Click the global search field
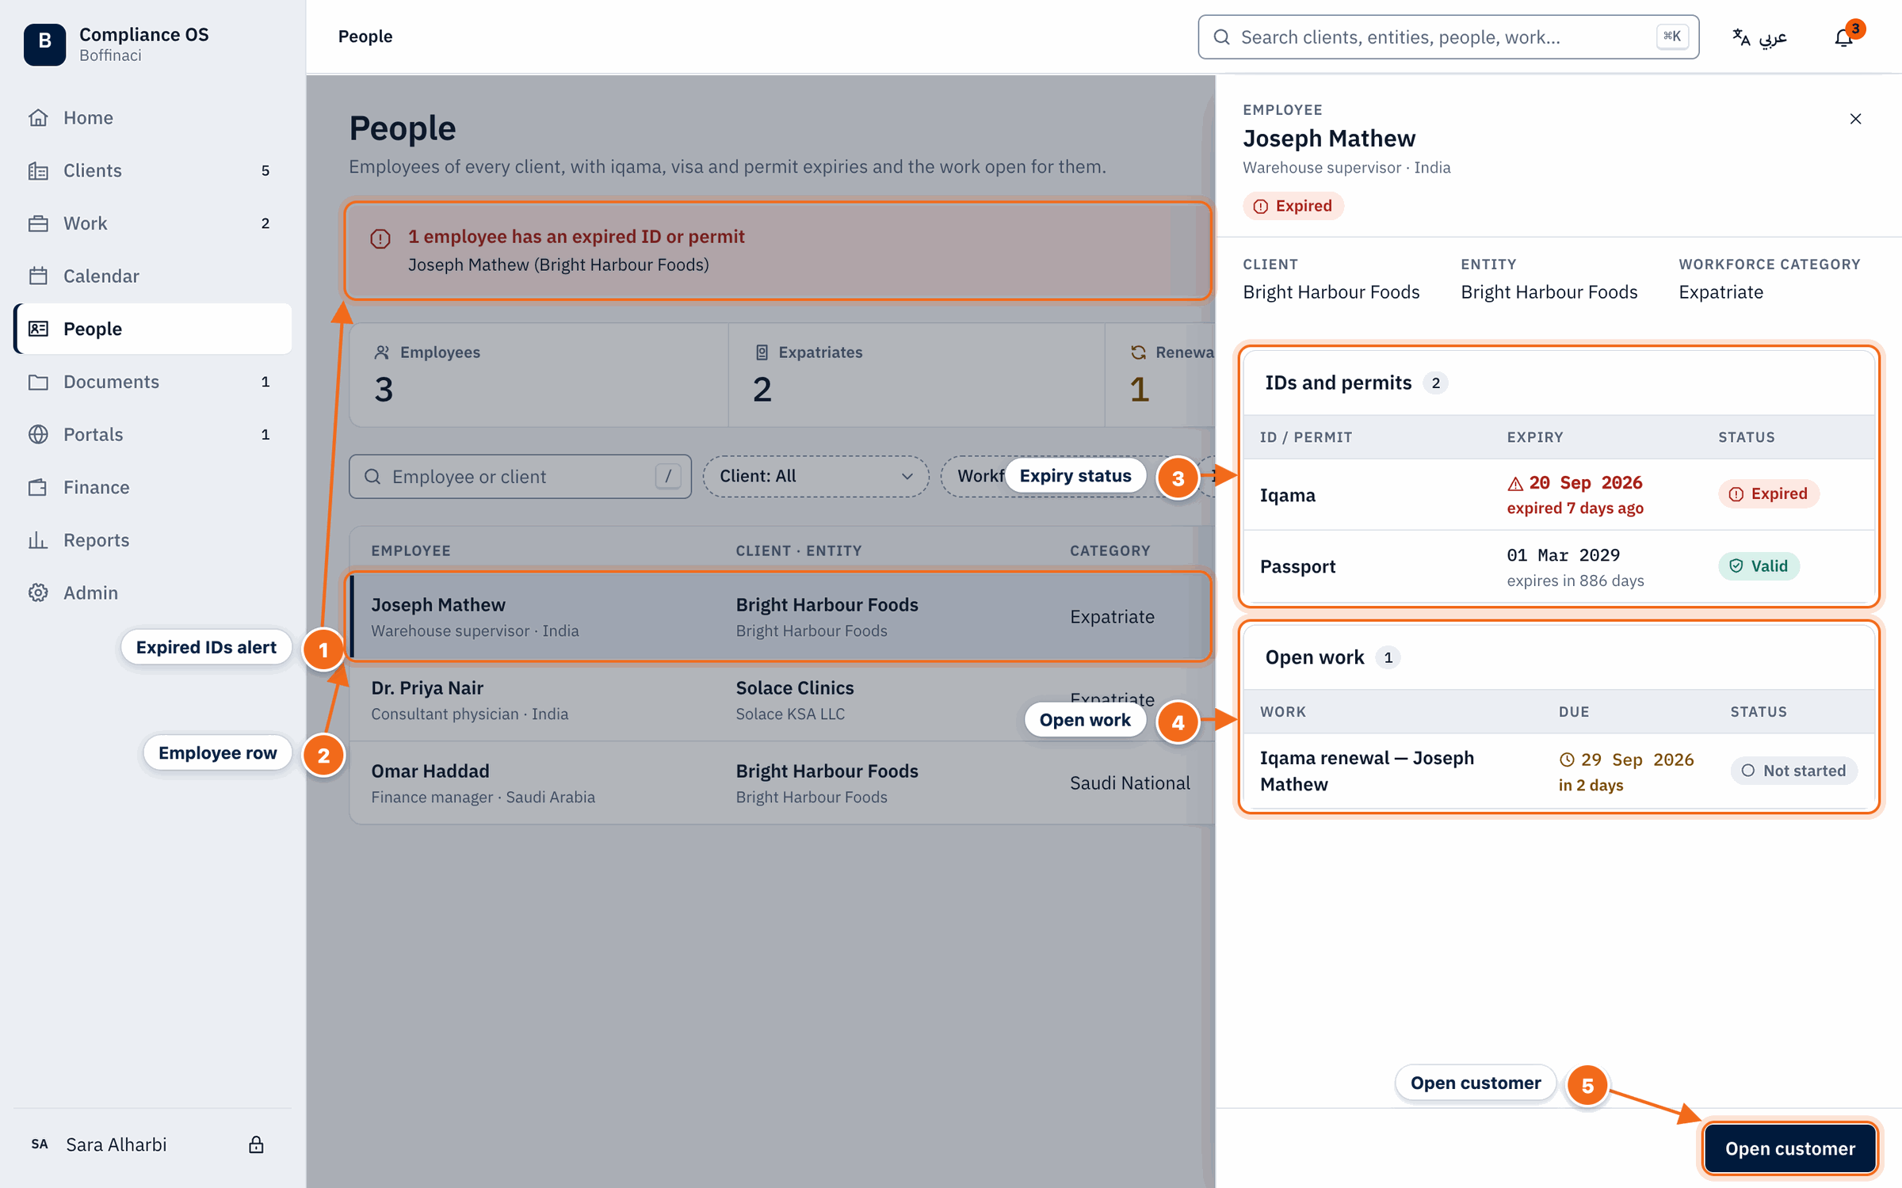 coord(1448,37)
